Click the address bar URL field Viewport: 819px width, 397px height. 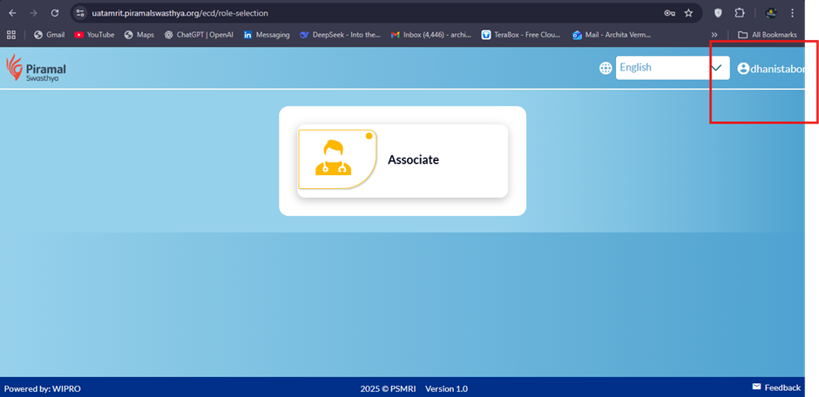click(349, 13)
